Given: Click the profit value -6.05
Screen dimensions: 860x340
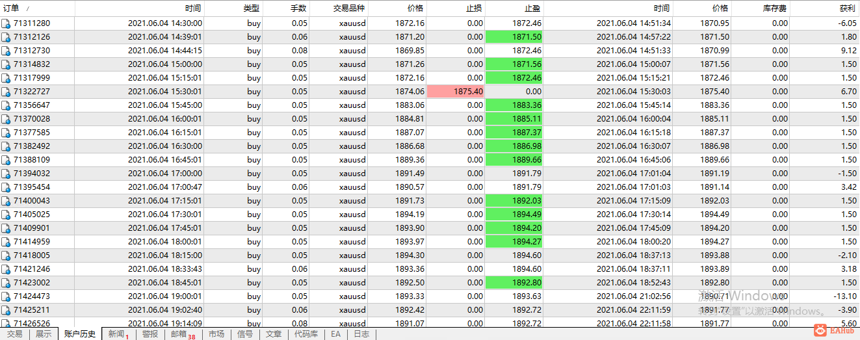Looking at the screenshot, I should [x=847, y=23].
